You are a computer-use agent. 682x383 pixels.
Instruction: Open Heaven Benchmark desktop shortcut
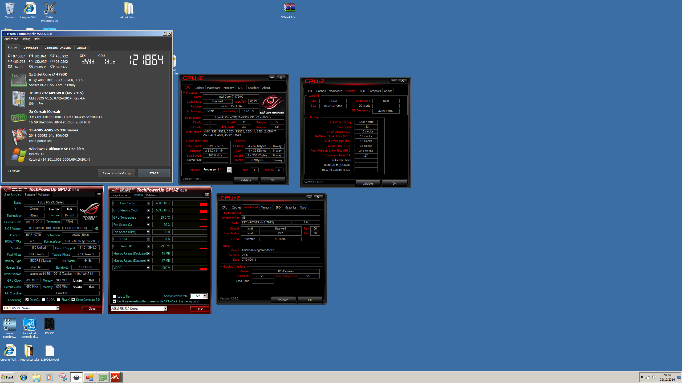(x=10, y=328)
